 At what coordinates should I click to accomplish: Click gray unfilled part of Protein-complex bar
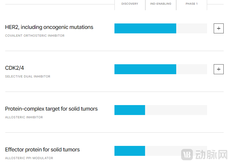pyautogui.click(x=176, y=110)
